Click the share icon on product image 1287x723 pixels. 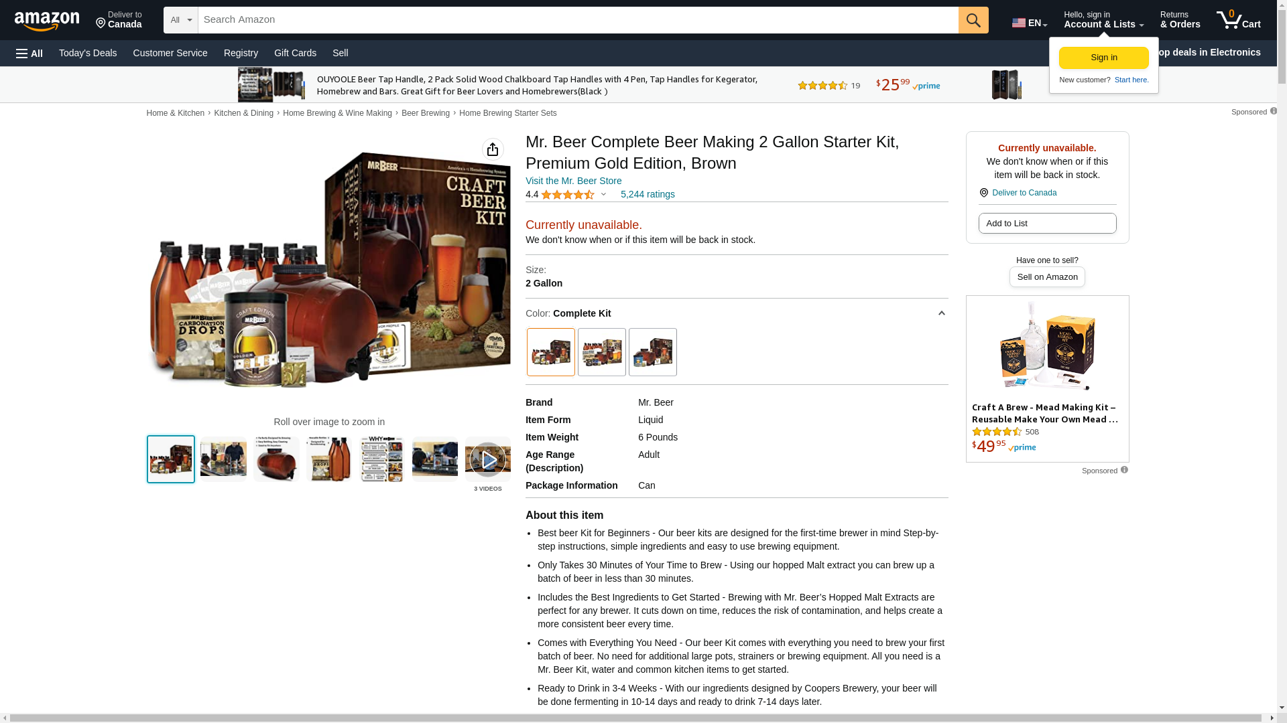tap(493, 149)
